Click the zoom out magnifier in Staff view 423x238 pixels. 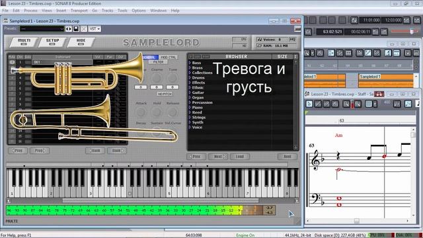point(346,104)
